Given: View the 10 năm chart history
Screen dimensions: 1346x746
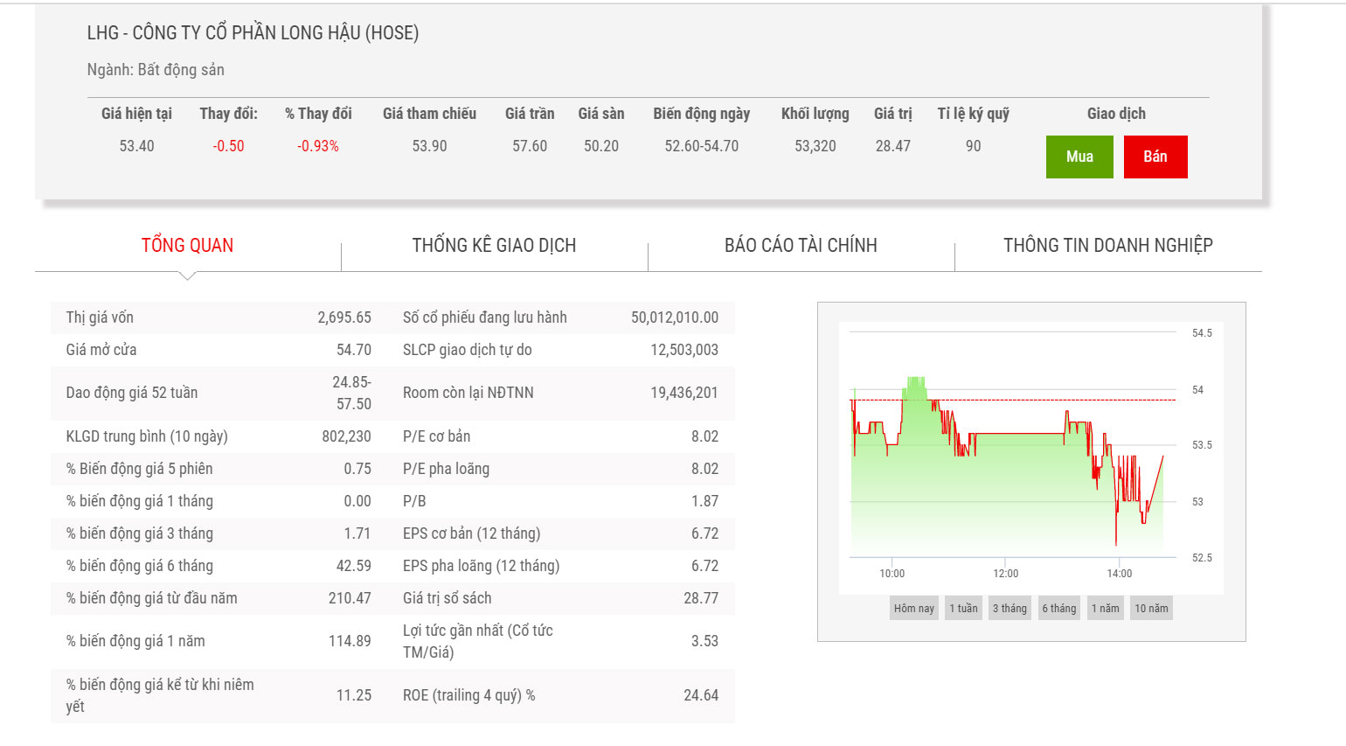Looking at the screenshot, I should click(1151, 609).
